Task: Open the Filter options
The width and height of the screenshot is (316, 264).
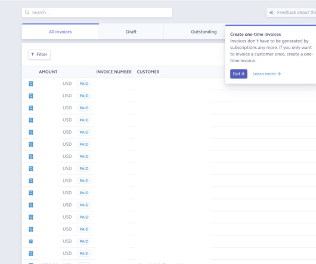Action: pos(39,54)
